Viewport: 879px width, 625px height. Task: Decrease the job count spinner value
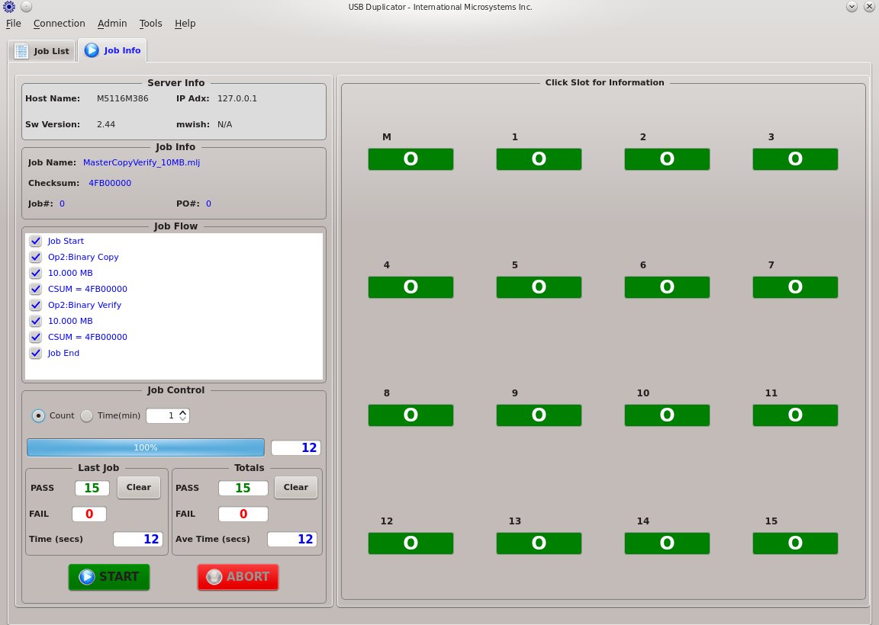183,419
